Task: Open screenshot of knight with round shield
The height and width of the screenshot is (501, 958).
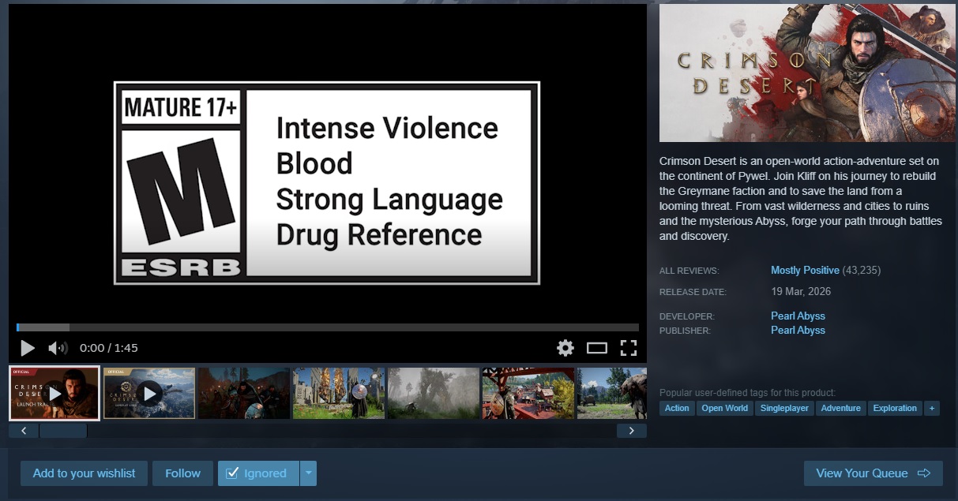Action: point(339,393)
